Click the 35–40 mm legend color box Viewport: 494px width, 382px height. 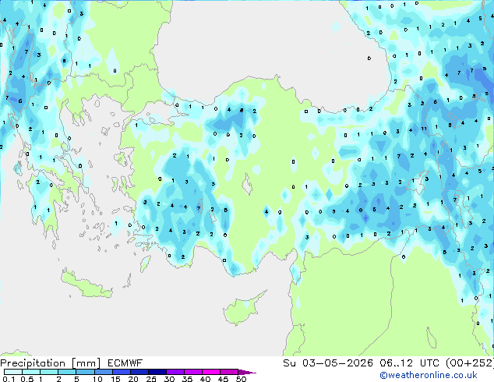[x=192, y=372]
